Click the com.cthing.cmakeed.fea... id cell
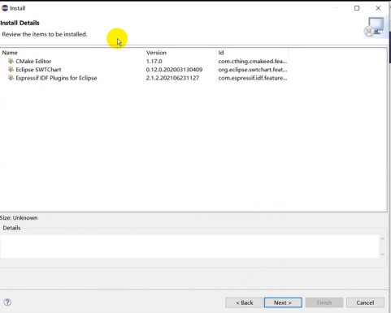Image resolution: width=391 pixels, height=313 pixels. tap(253, 61)
